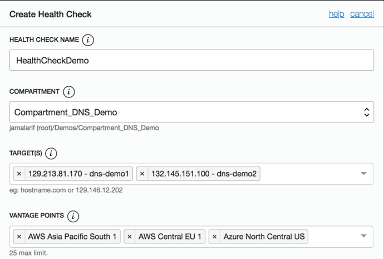Viewport: 384px width, 259px height.
Task: Remove Azure North Central US vantage point
Action: pos(215,237)
